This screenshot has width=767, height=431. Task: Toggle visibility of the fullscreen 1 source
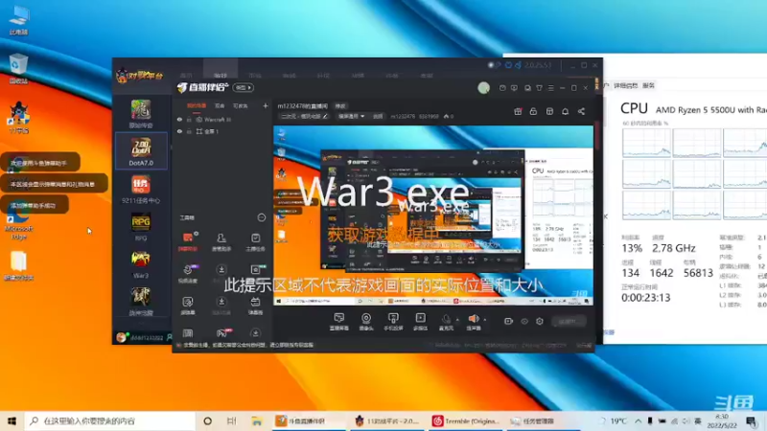pos(179,131)
